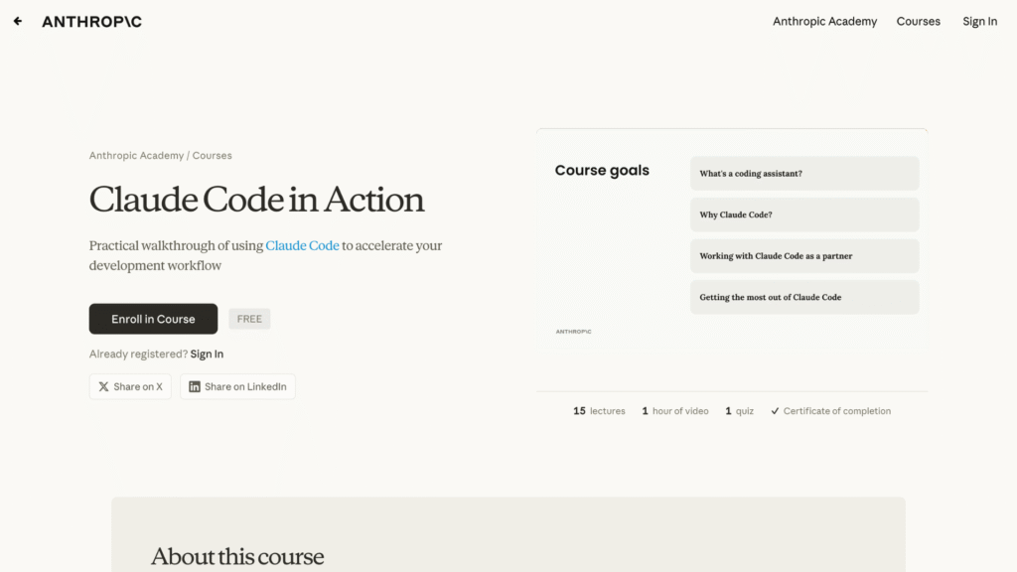Click the LinkedIn logo icon
Viewport: 1017px width, 572px height.
coord(194,386)
